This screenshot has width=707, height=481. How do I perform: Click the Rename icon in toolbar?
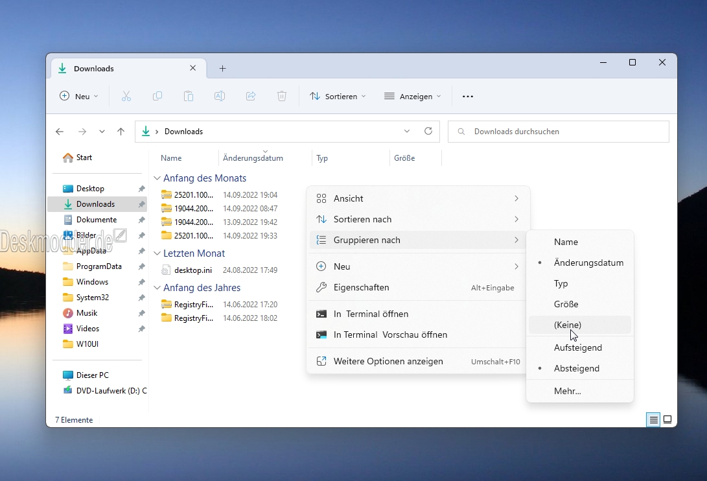click(220, 96)
